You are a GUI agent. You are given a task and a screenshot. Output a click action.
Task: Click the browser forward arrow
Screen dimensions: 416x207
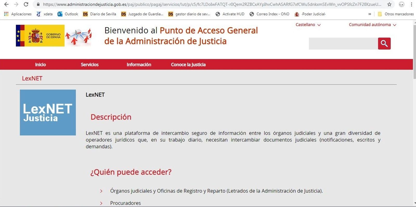[x=16, y=4]
